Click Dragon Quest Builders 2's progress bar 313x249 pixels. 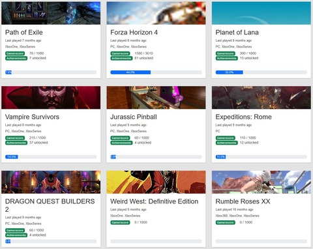51,241
